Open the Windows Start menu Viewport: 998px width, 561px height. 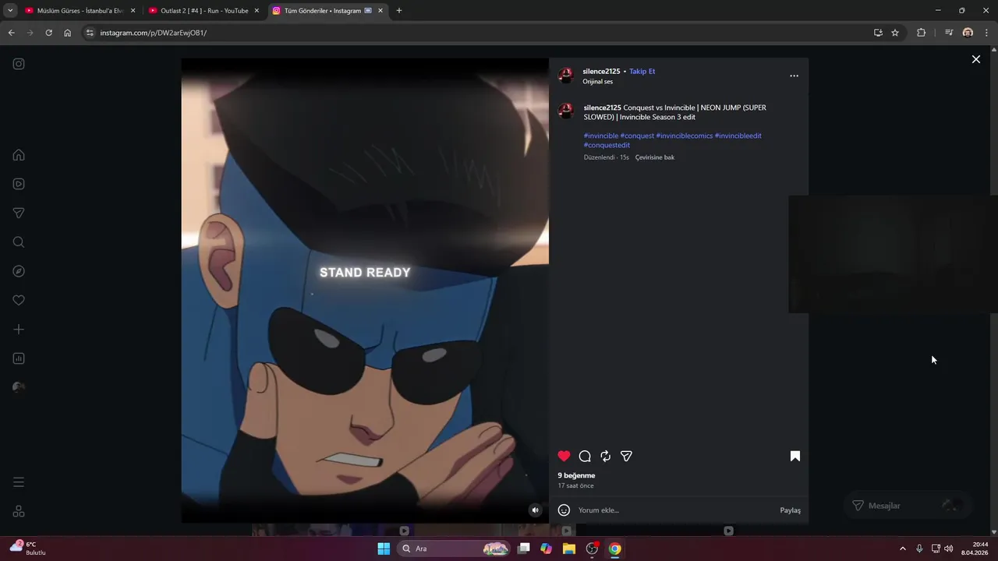(384, 549)
